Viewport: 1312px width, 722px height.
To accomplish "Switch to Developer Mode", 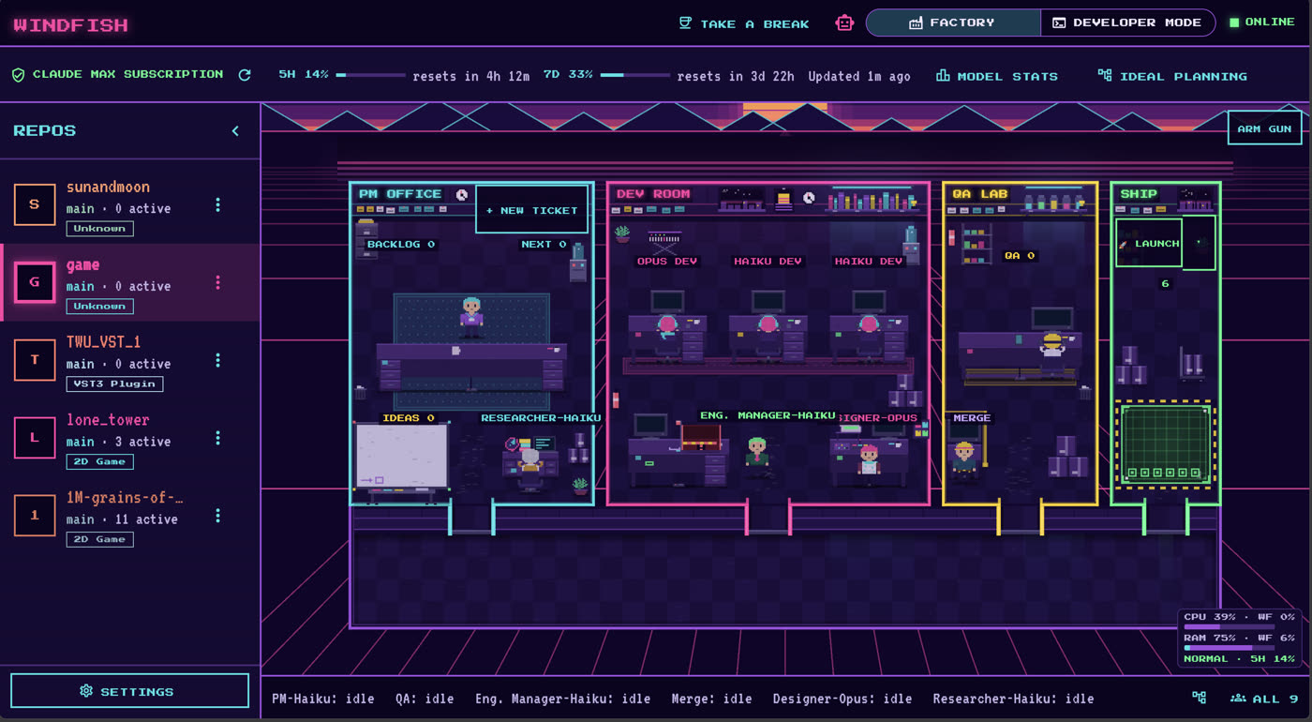I will point(1127,23).
